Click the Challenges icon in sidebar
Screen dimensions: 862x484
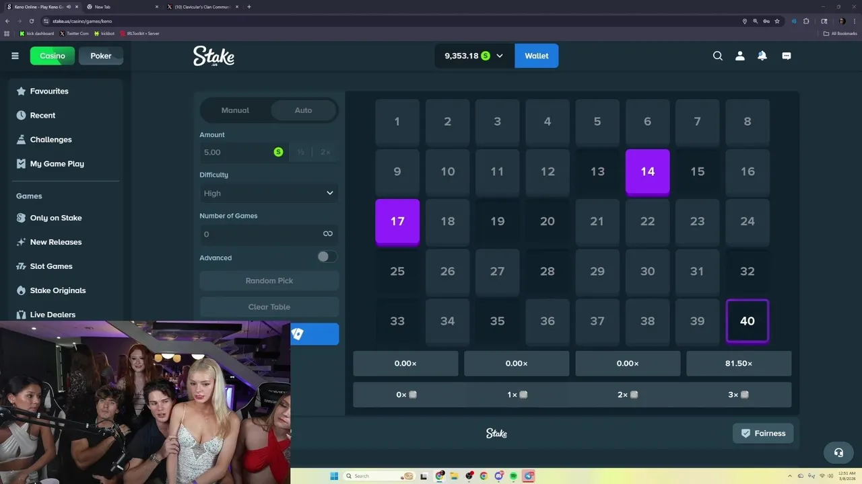(x=21, y=140)
